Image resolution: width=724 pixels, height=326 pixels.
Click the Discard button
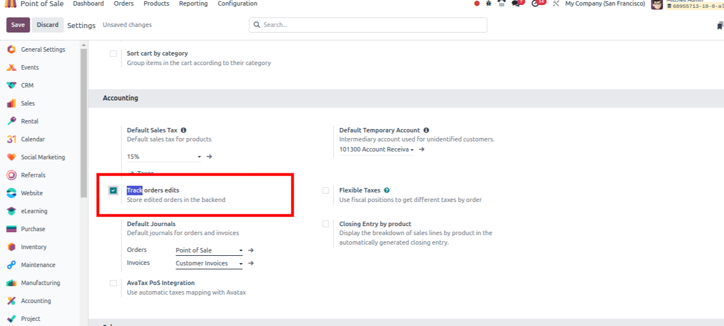(x=48, y=25)
